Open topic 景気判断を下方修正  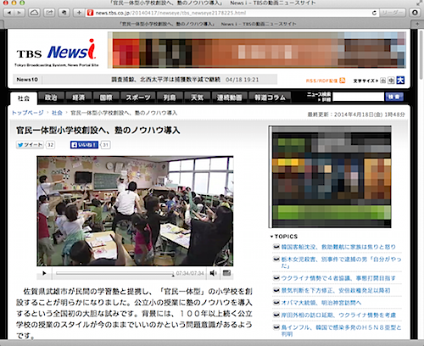tap(336, 290)
